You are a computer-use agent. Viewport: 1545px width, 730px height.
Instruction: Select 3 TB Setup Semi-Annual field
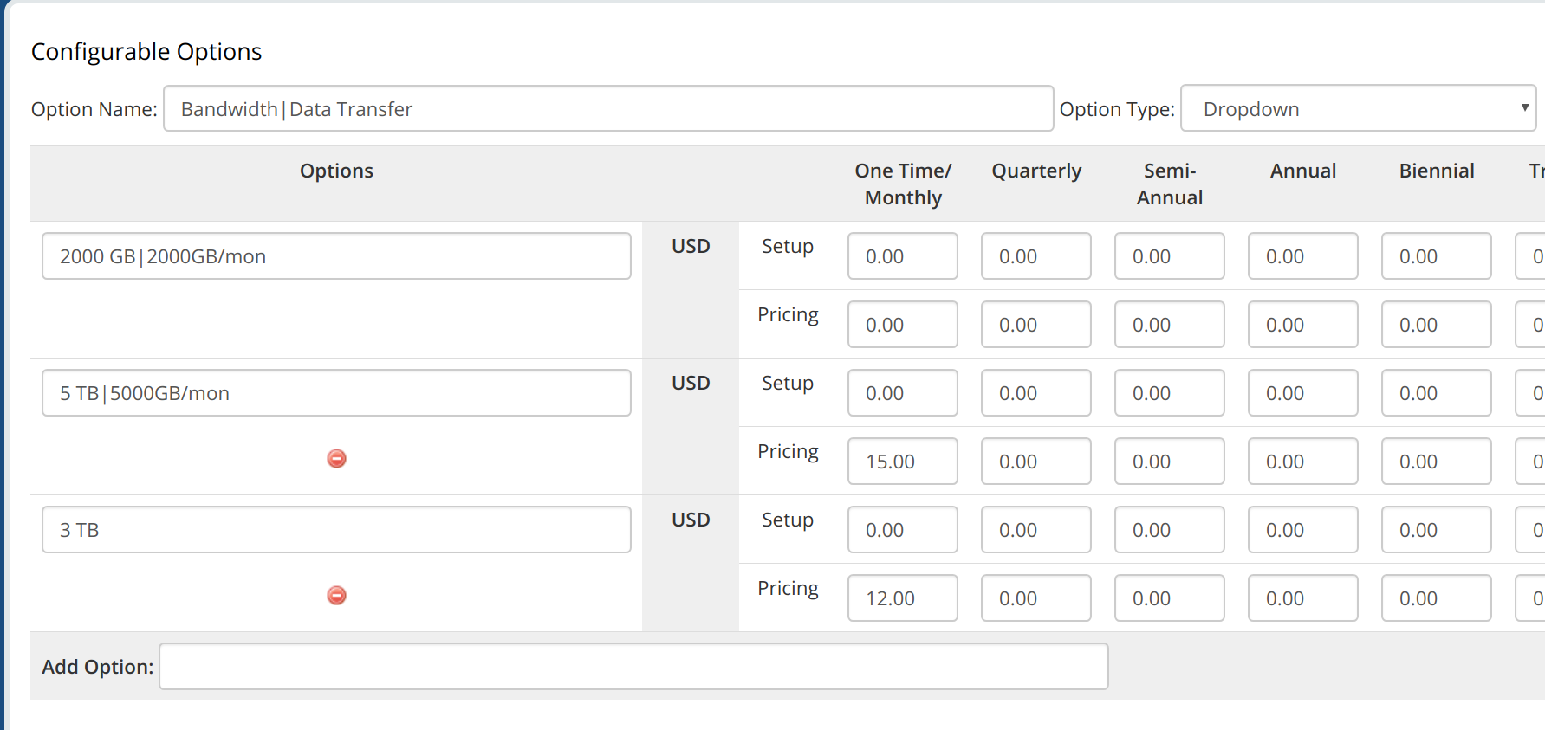point(1169,529)
